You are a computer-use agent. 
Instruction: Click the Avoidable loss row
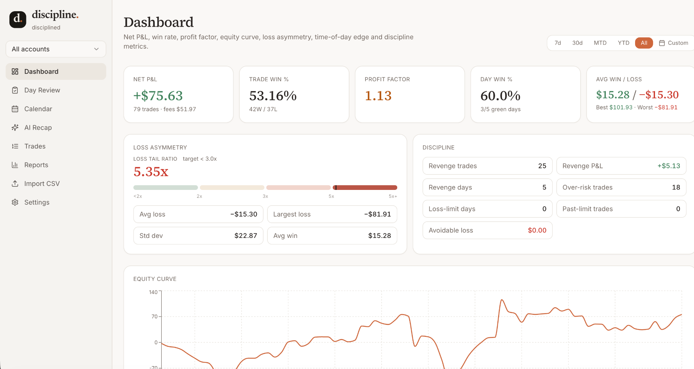[487, 230]
